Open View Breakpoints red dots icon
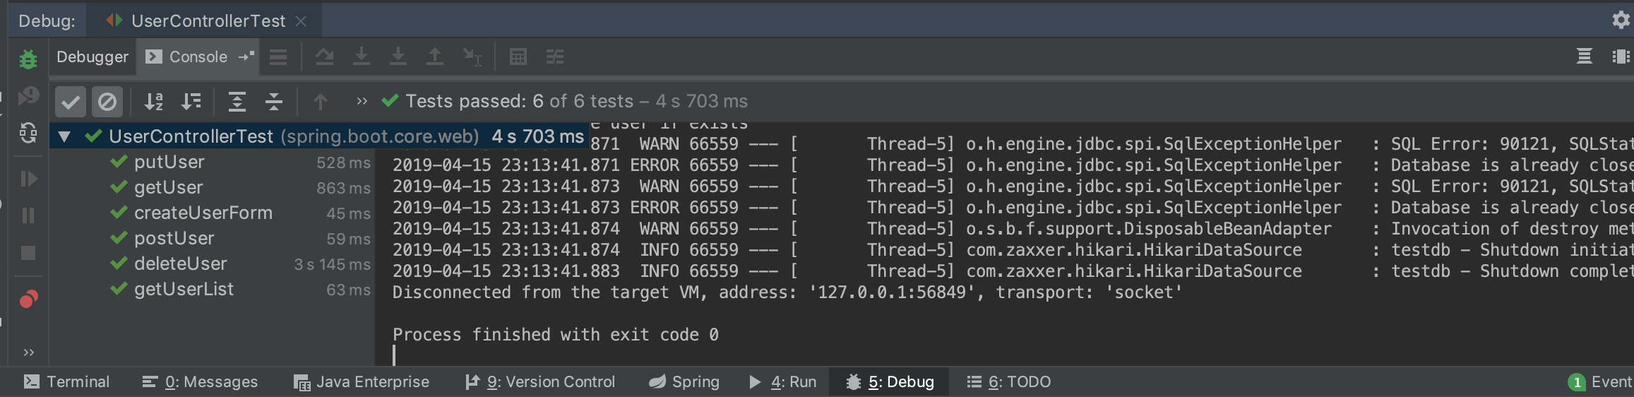The height and width of the screenshot is (397, 1634). coord(28,299)
